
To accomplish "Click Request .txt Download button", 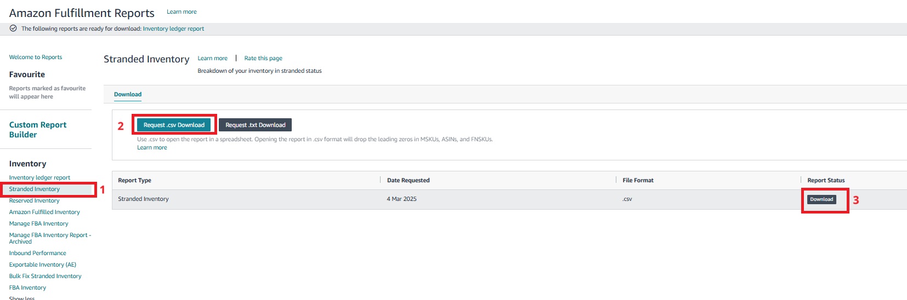I will coord(256,125).
